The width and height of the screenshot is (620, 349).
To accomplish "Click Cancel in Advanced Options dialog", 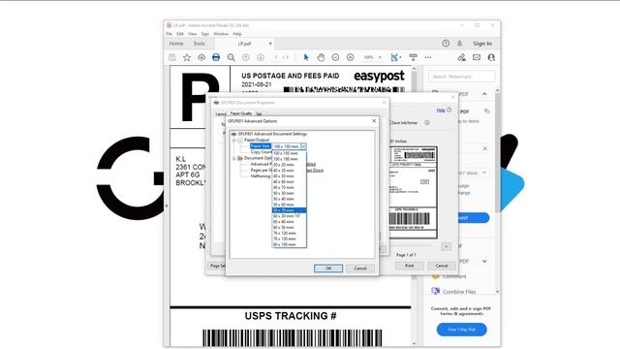I will [359, 269].
